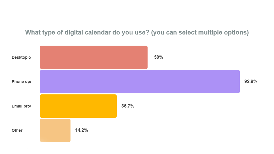Click the chart title about digital calendar
This screenshot has height=154, width=274.
click(137, 33)
